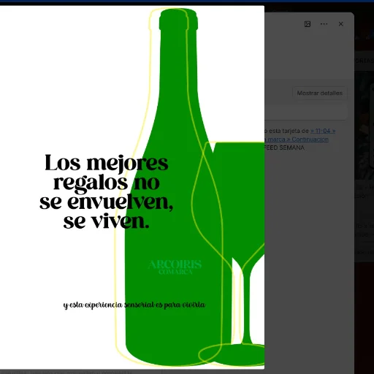The image size is (374, 374).
Task: Click the FEED SEMANA text in the card
Action: pyautogui.click(x=284, y=148)
